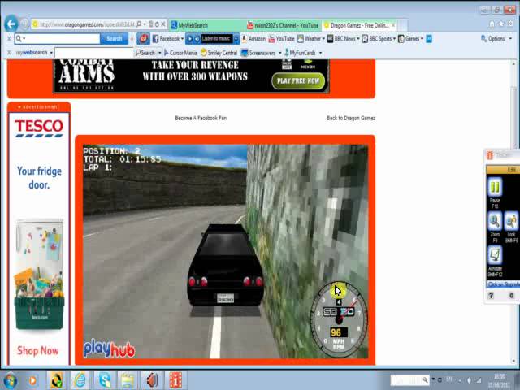The height and width of the screenshot is (390, 520).
Task: Open Smiley Central toolbar link
Action: [x=219, y=53]
